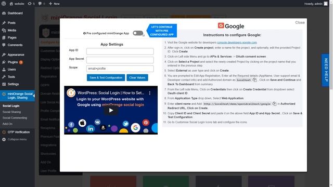Open the comments bubble in admin bar
Screen dimensions: 333x187
pyautogui.click(x=42, y=4)
